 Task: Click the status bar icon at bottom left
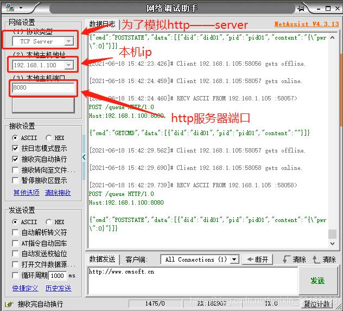point(9,304)
